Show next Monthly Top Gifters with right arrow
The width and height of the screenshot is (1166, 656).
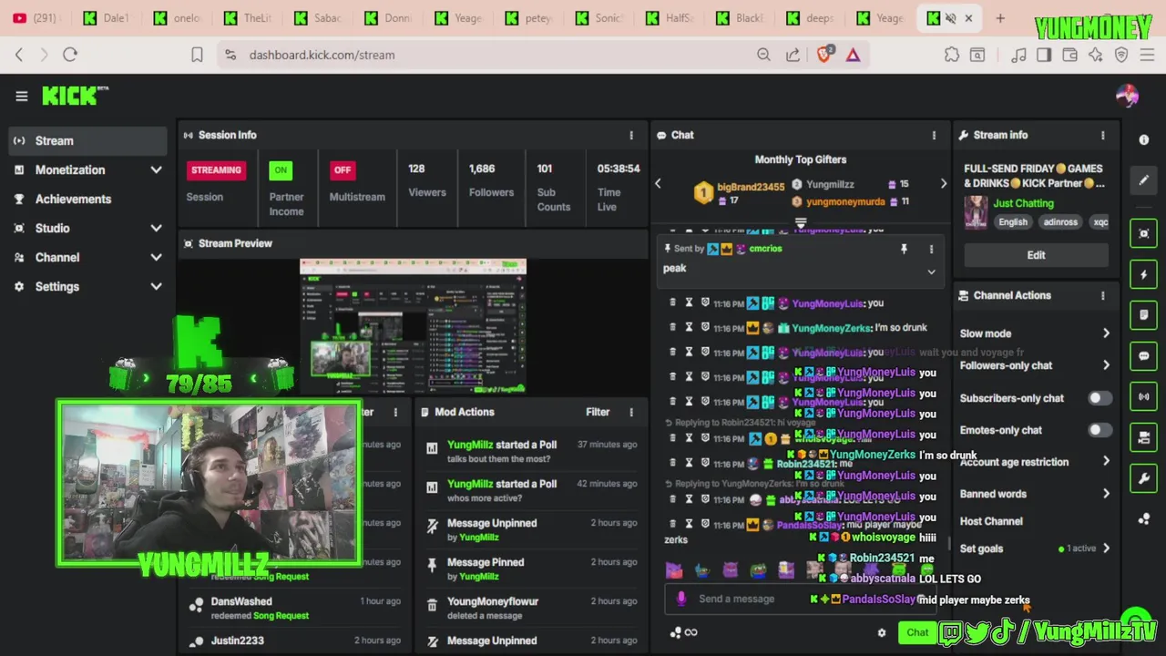(943, 184)
